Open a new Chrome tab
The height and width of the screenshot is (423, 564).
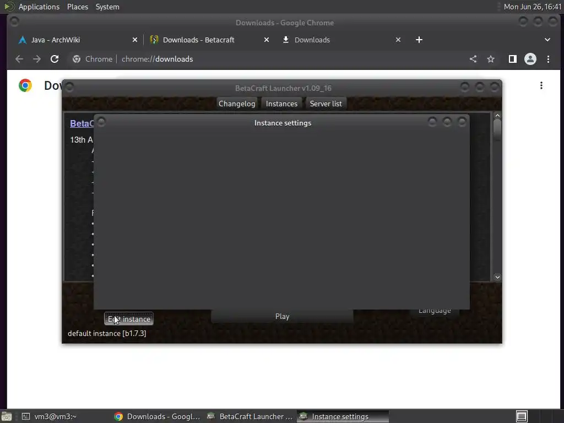tap(419, 40)
